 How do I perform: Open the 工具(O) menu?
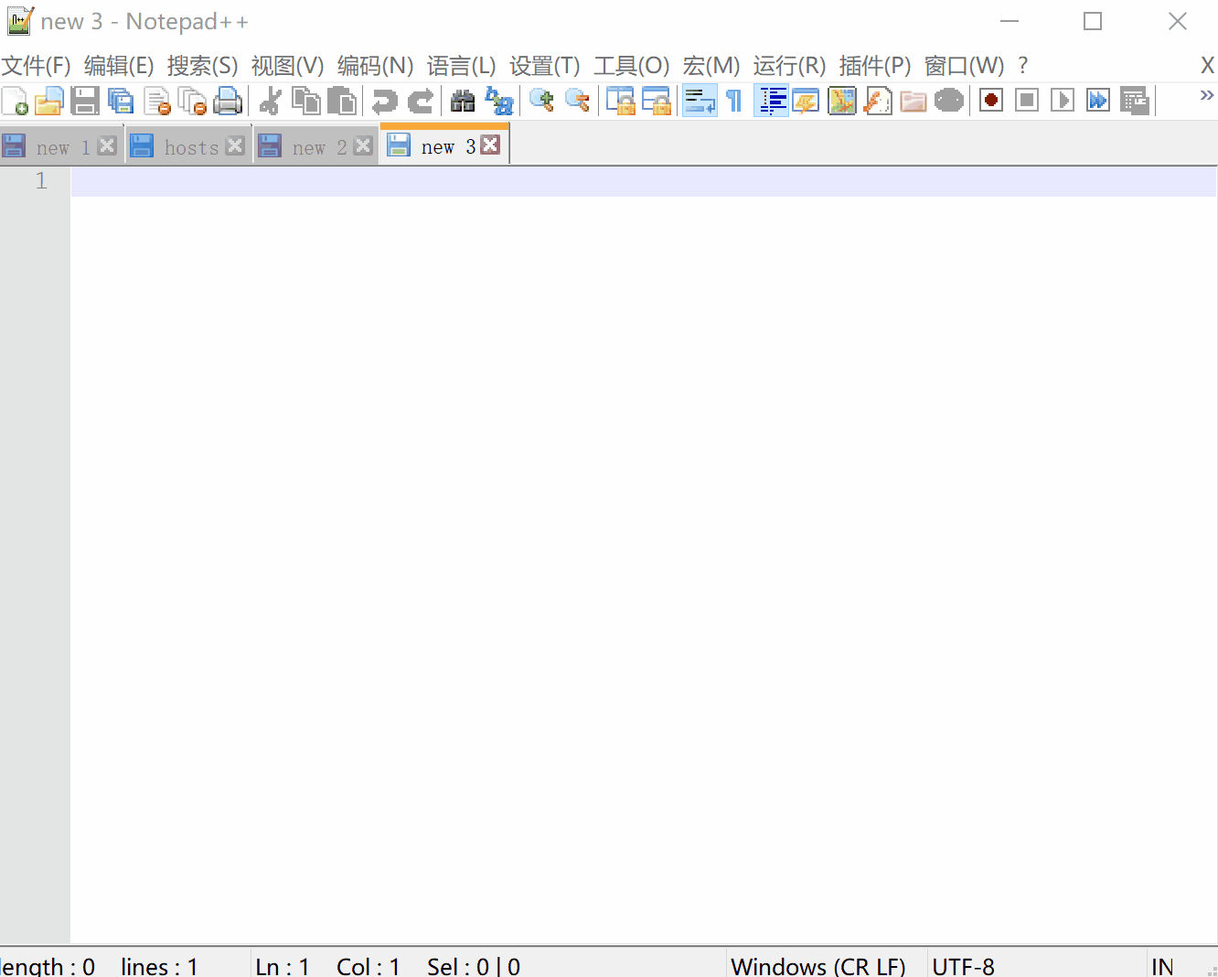coord(631,66)
